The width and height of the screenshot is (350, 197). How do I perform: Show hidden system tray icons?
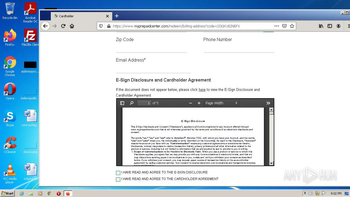click(x=305, y=193)
